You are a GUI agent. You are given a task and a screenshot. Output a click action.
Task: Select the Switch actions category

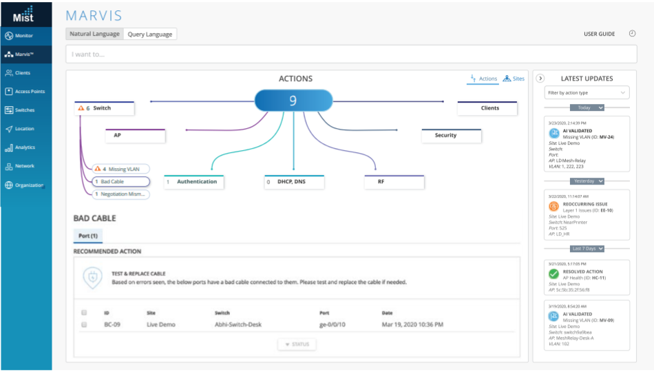pyautogui.click(x=105, y=108)
